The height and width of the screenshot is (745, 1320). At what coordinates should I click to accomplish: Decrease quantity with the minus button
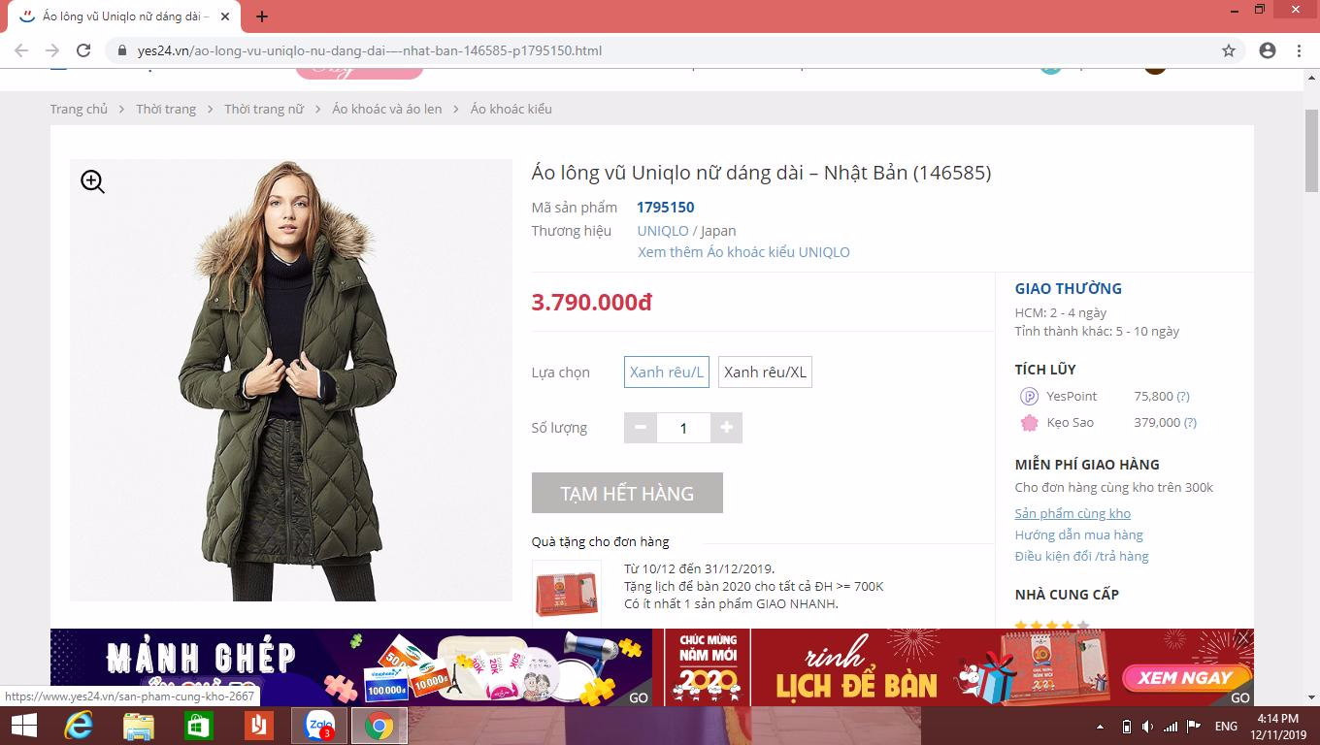point(641,428)
